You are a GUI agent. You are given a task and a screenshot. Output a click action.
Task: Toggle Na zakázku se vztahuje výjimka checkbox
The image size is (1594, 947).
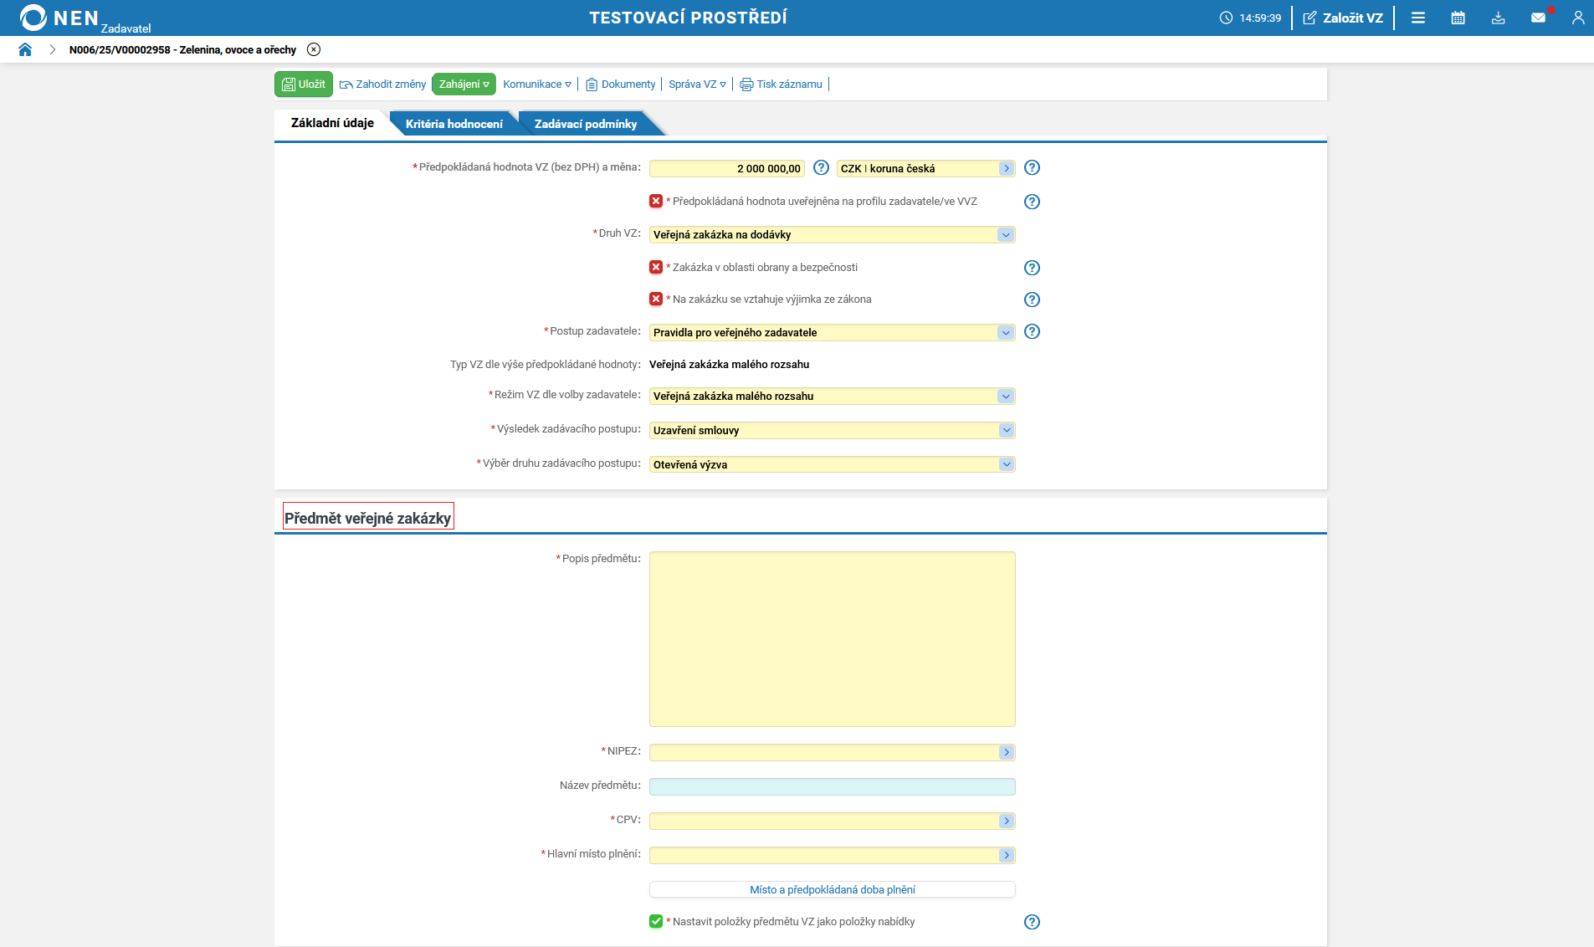(x=656, y=299)
